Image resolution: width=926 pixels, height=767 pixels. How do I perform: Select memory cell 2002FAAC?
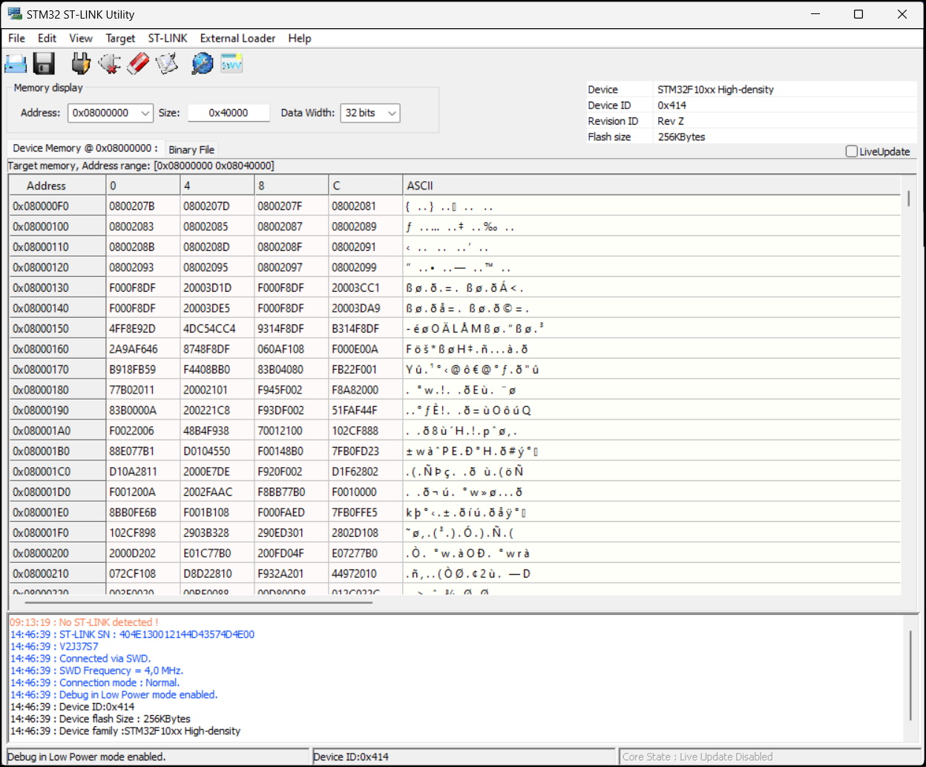pos(217,492)
